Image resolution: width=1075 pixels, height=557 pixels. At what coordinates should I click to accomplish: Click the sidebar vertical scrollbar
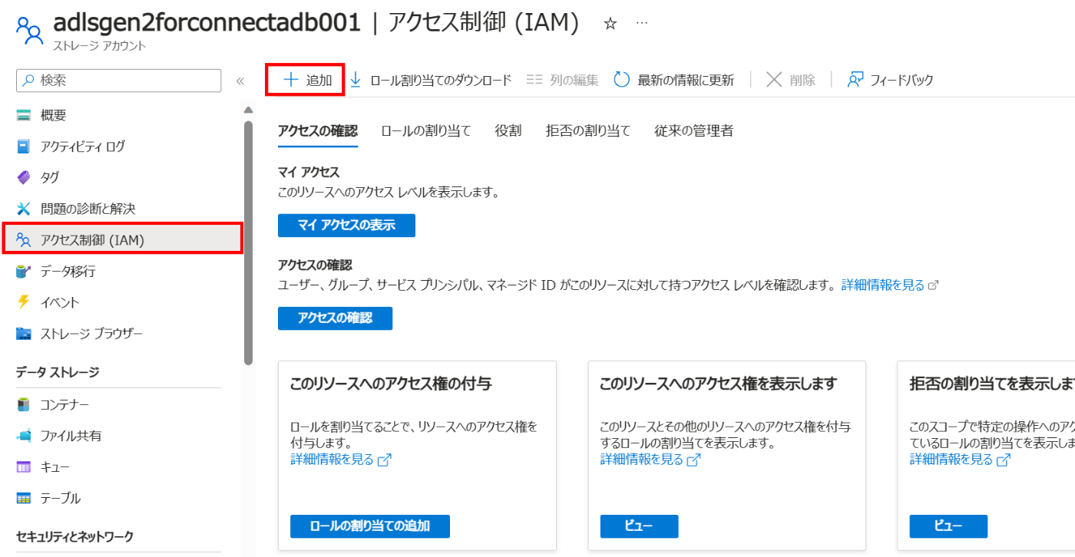248,242
